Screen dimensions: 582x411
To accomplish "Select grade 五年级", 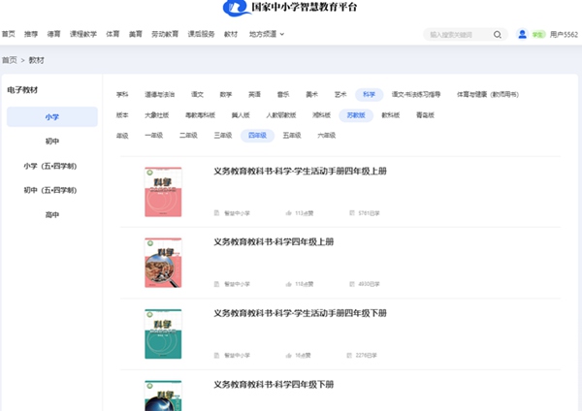I will 292,136.
